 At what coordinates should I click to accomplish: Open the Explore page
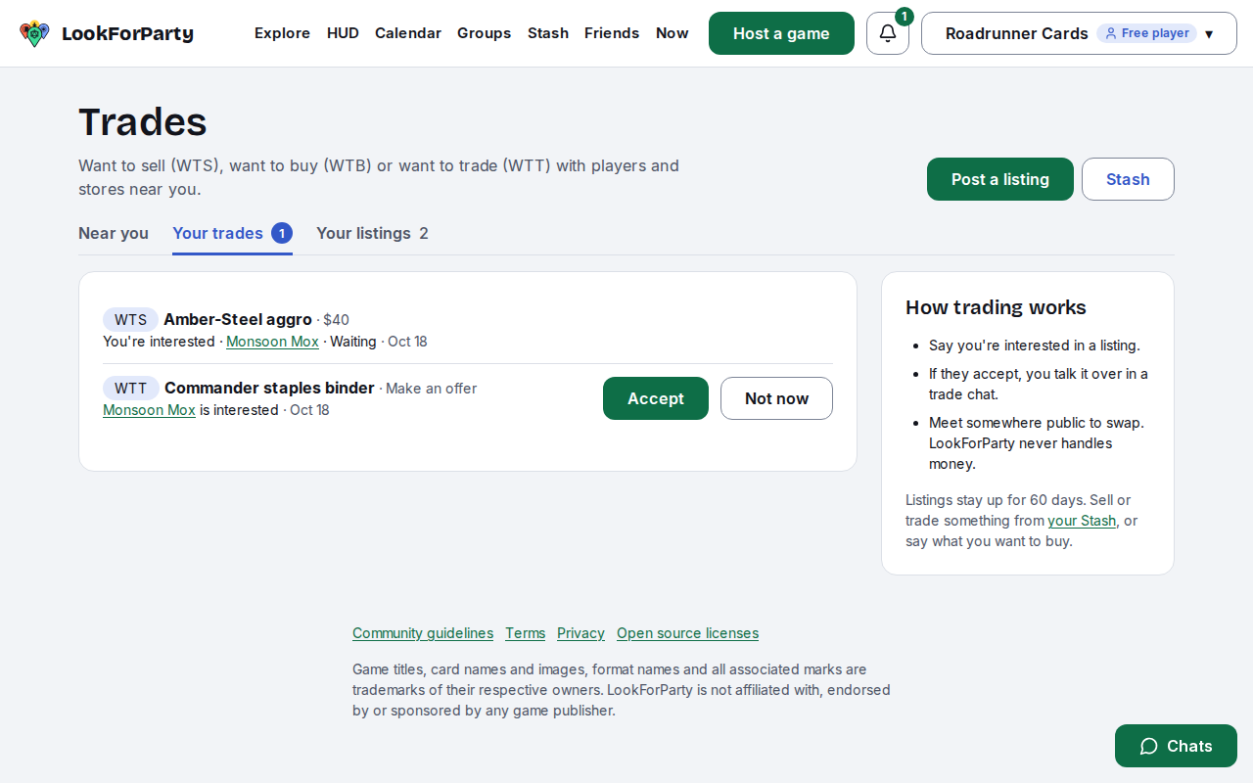tap(282, 33)
